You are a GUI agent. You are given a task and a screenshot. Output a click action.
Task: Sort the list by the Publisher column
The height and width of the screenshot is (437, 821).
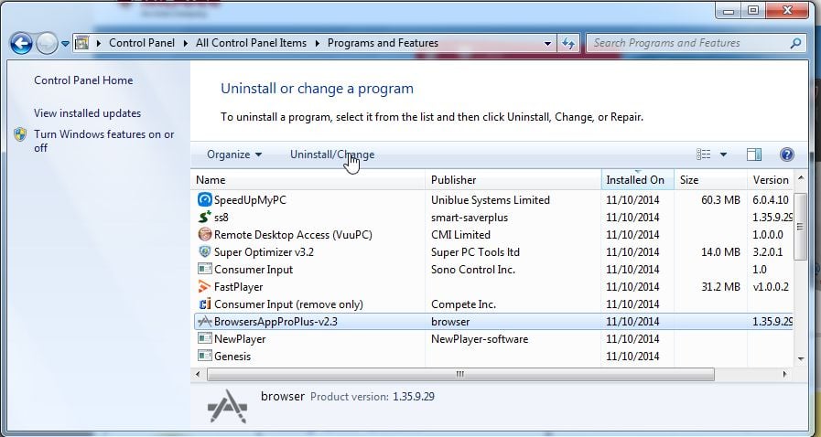513,180
